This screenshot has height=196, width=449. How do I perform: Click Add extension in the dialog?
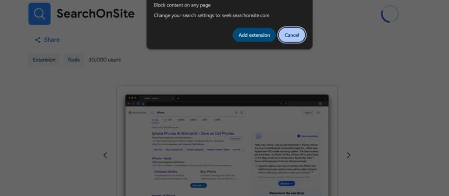coord(254,35)
